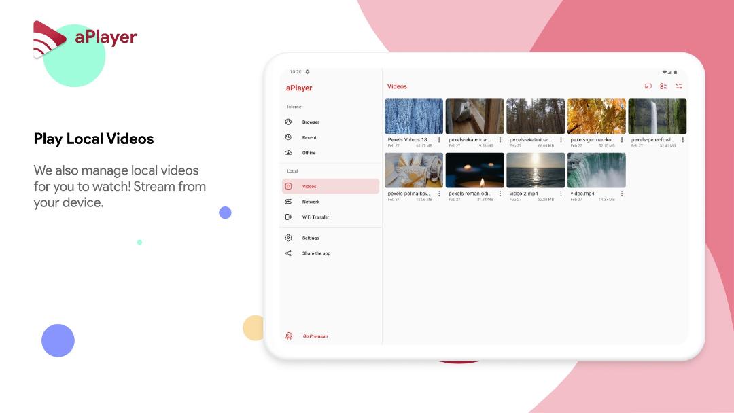
Task: Click the 'pexels-polina-kov...' file name
Action: coord(408,193)
